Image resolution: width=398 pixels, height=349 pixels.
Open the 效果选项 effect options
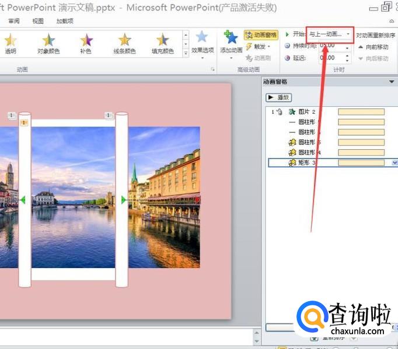coord(203,45)
